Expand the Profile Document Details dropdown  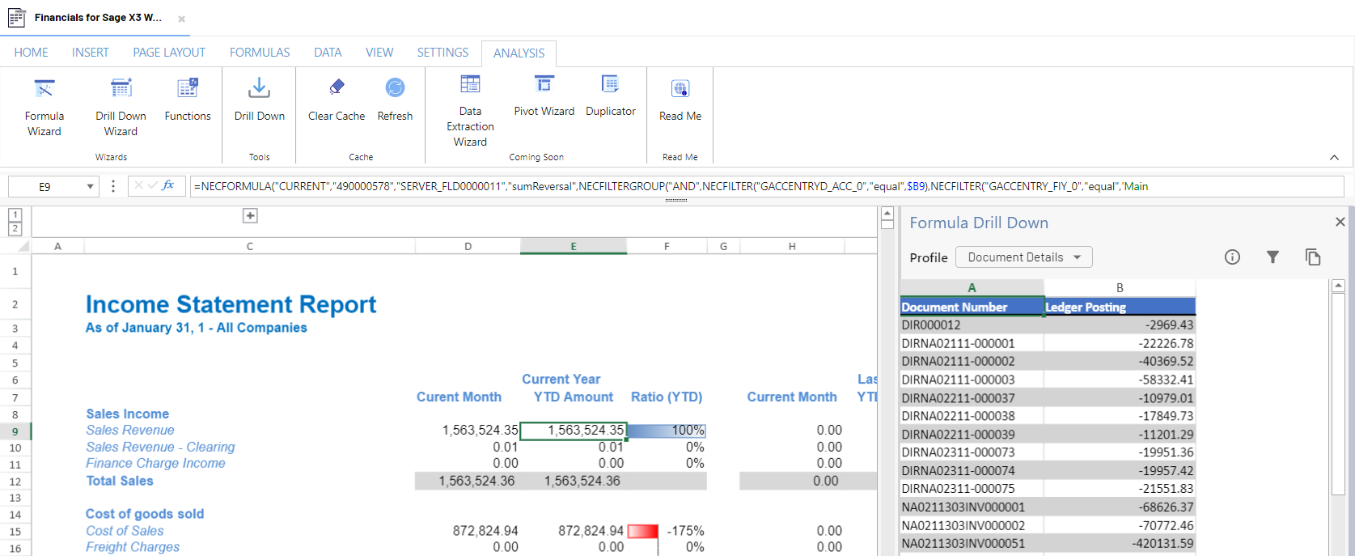(1024, 257)
